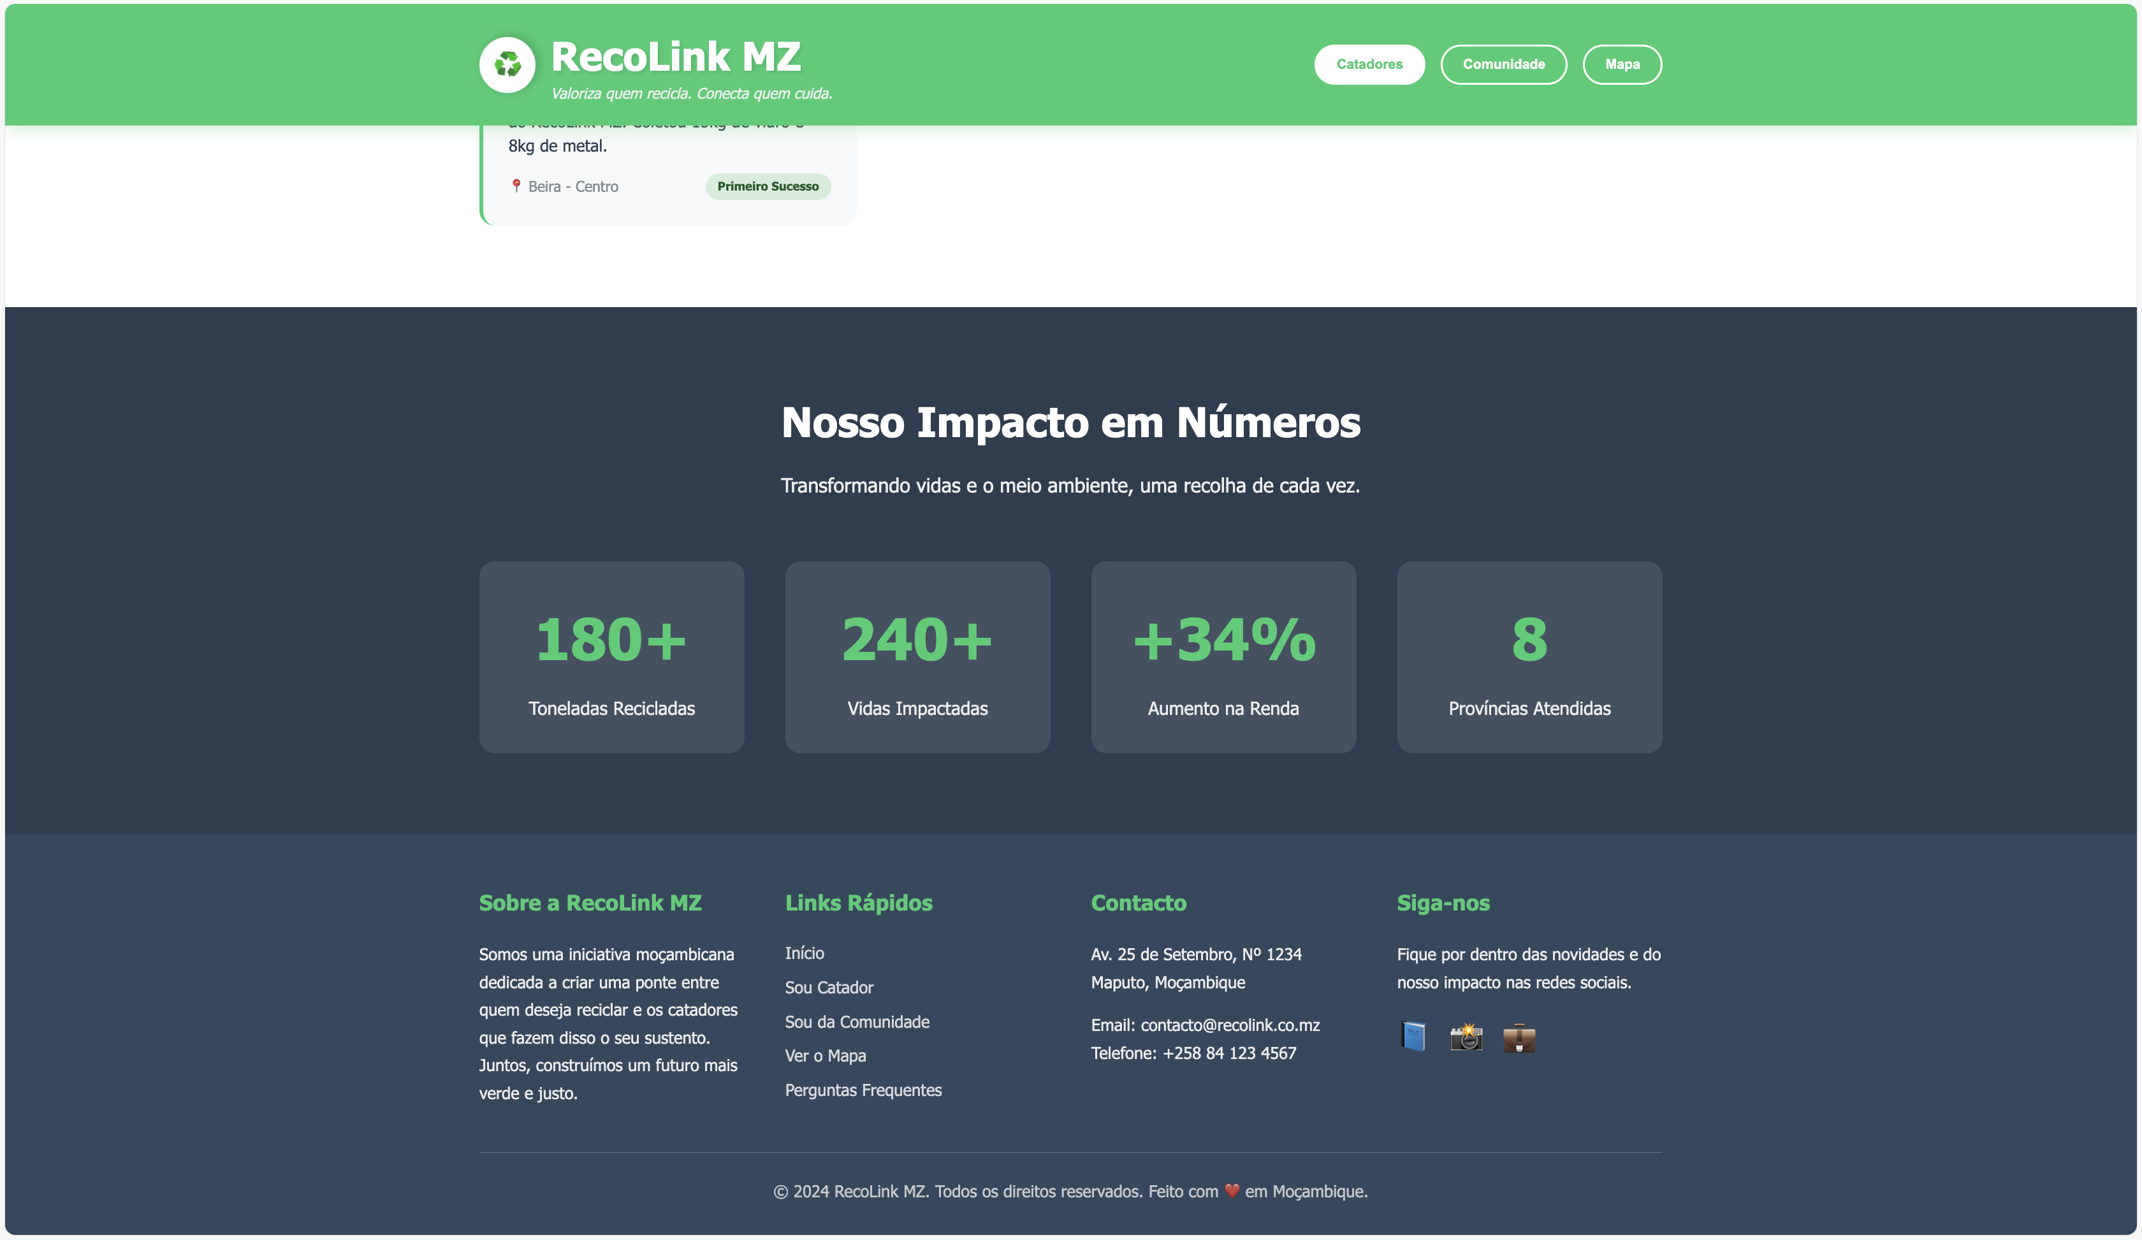Click the recycling logo in the header
The image size is (2142, 1240).
(507, 64)
